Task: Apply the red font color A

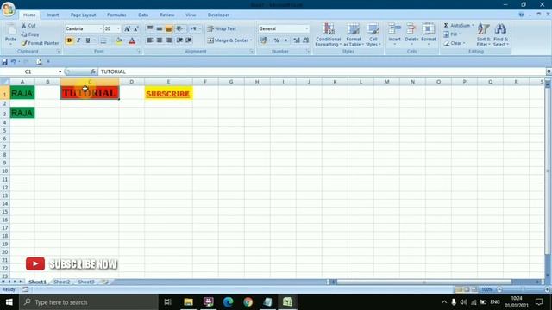Action: (132, 40)
